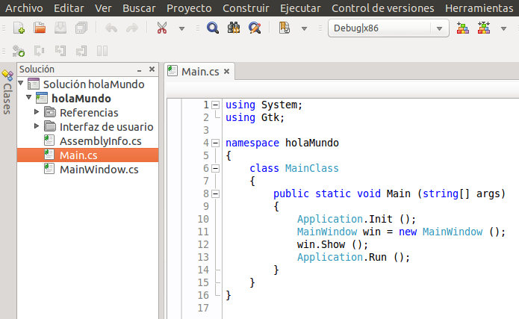This screenshot has width=519, height=319.
Task: Select Interfaz de usuario tree item
Action: pos(106,127)
